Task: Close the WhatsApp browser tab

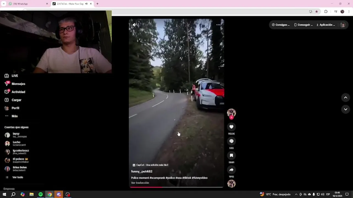Action: pyautogui.click(x=47, y=4)
